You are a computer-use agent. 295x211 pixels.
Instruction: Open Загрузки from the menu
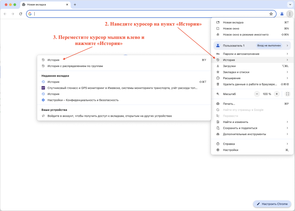[x=252, y=66]
